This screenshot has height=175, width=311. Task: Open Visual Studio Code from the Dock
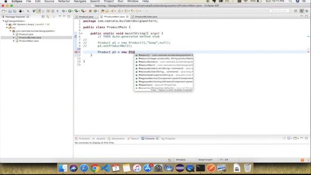pyautogui.click(x=105, y=168)
